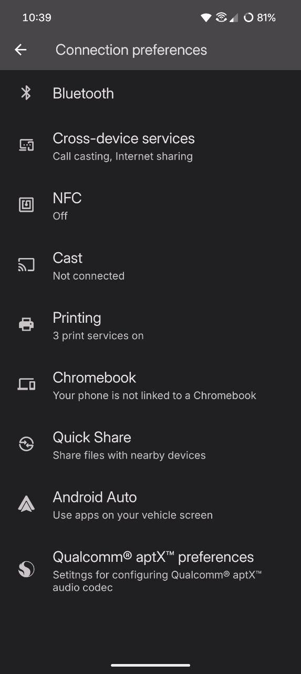Tap the Cast screen icon

pyautogui.click(x=26, y=264)
